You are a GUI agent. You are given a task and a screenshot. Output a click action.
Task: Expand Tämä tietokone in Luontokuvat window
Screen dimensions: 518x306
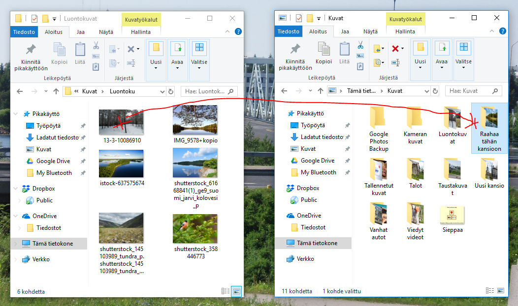pyautogui.click(x=16, y=244)
